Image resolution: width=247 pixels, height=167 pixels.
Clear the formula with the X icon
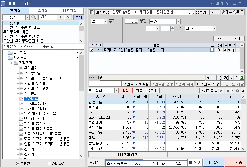click(231, 78)
